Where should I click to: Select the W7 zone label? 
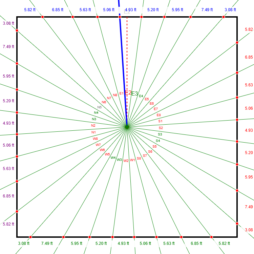(98, 145)
